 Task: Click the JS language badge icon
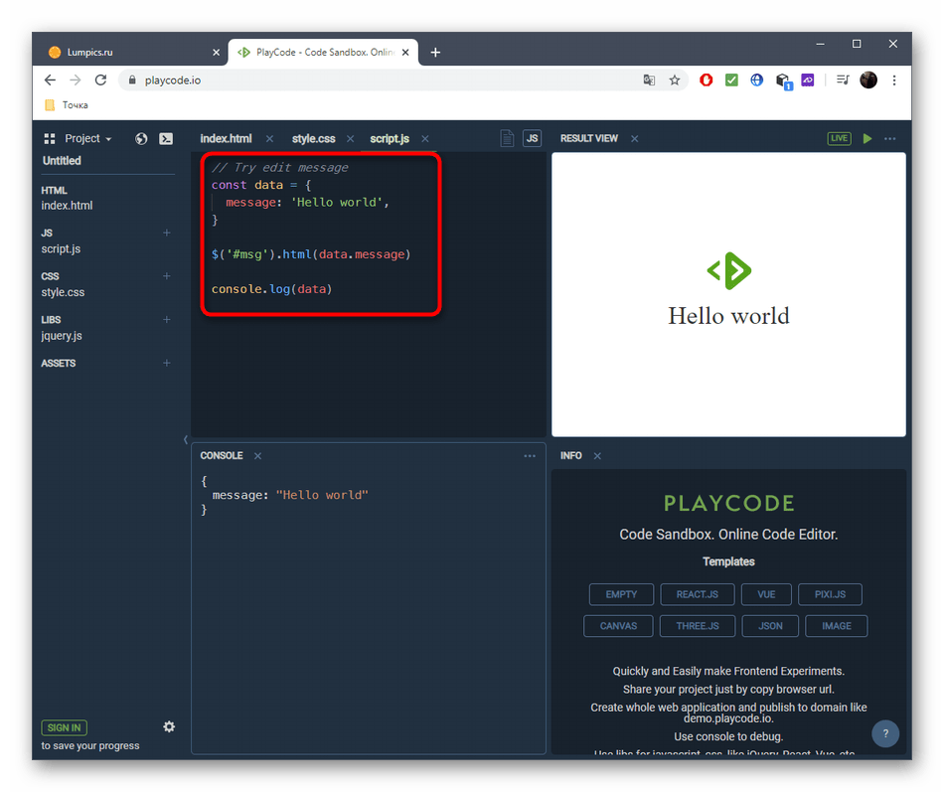click(x=533, y=139)
